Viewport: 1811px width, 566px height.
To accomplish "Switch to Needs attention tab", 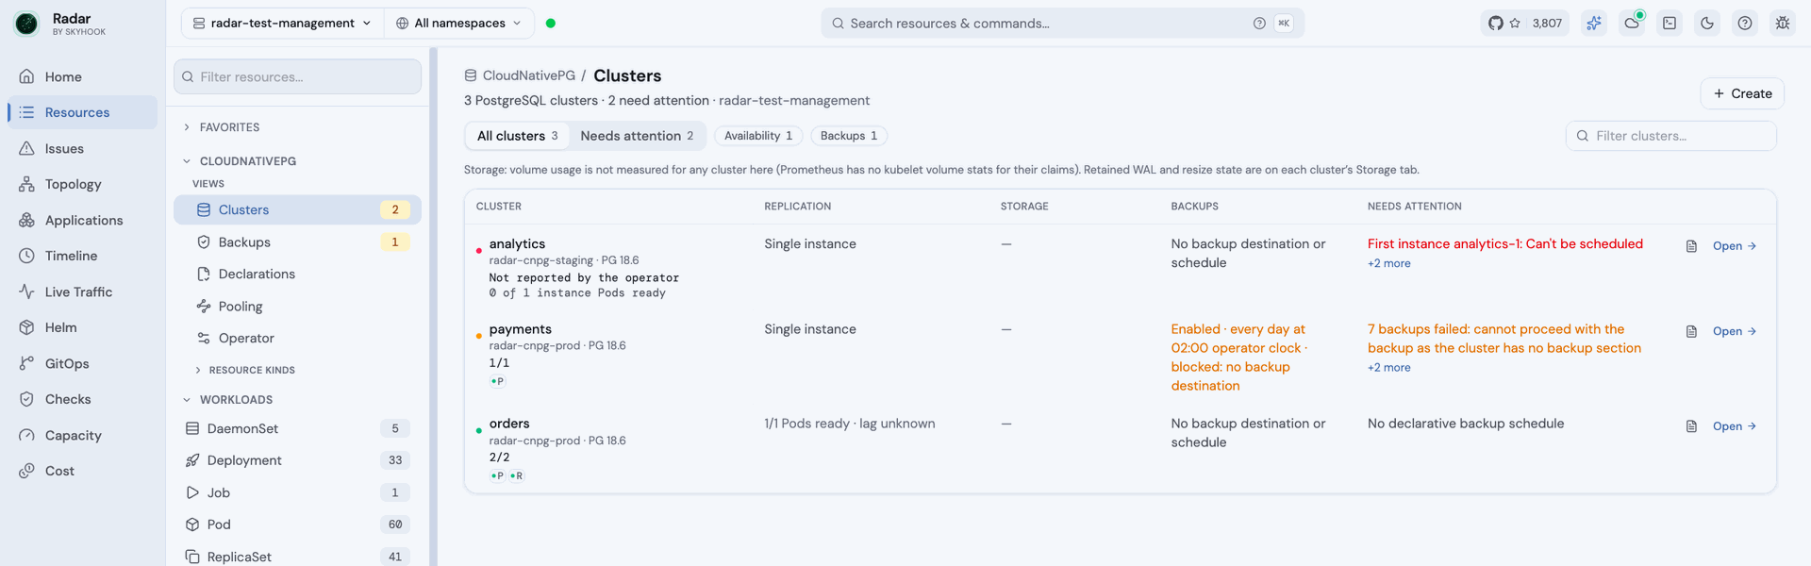I will (x=637, y=136).
